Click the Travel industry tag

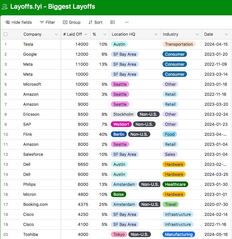point(171,204)
